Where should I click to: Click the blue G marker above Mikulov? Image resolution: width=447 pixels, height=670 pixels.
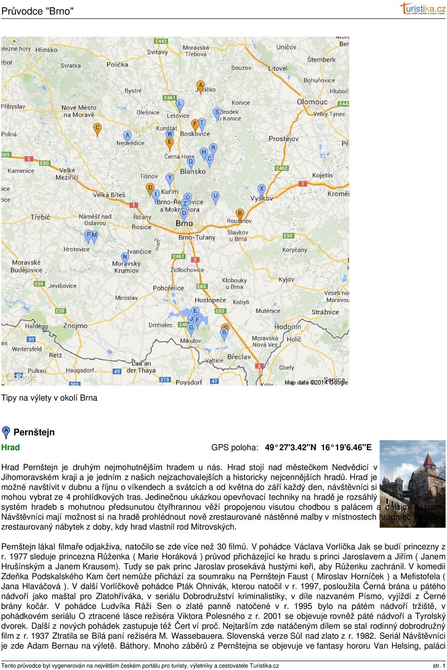click(x=191, y=329)
